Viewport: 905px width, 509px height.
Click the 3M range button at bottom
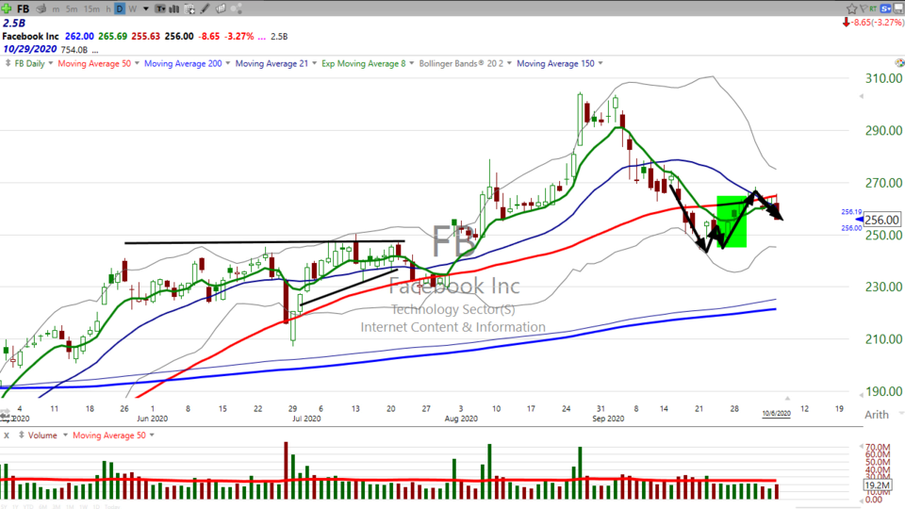57,507
